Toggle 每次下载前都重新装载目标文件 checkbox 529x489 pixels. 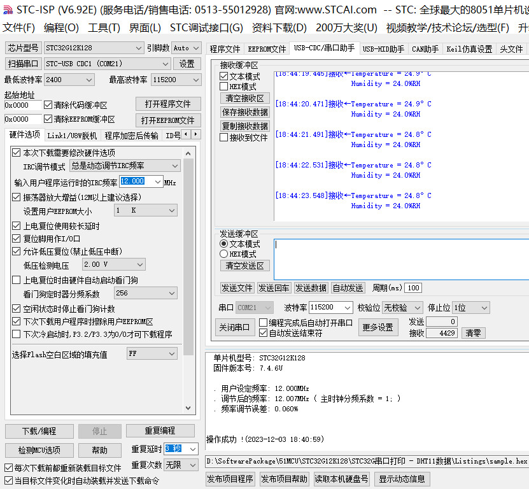click(9, 468)
